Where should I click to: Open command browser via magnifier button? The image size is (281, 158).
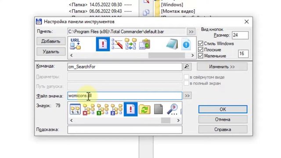(187, 67)
